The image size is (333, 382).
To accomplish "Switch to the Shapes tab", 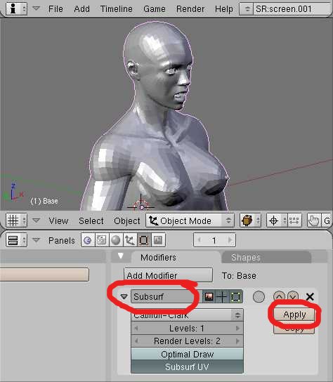I will [x=246, y=258].
